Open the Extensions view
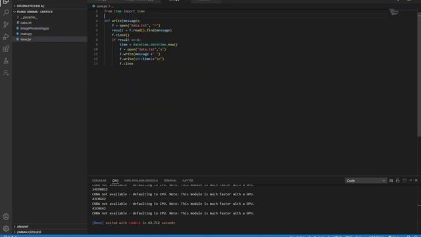Image resolution: width=421 pixels, height=237 pixels. 6,49
